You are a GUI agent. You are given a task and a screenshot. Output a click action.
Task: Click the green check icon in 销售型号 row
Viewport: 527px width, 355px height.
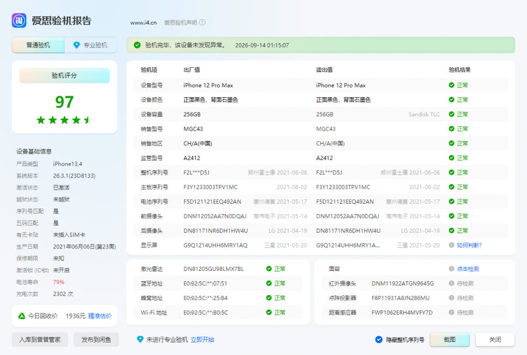(452, 128)
